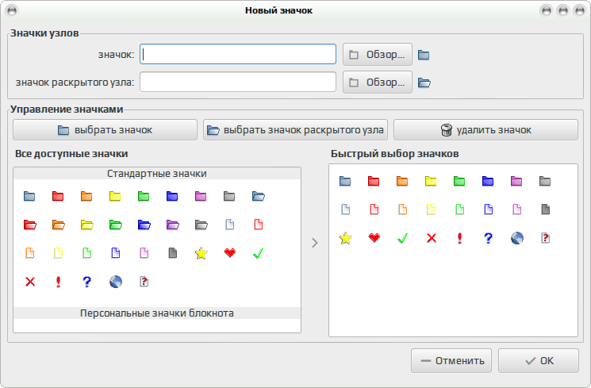591x388 pixels.
Task: Pick blue folder in quick select panel
Action: (488, 182)
